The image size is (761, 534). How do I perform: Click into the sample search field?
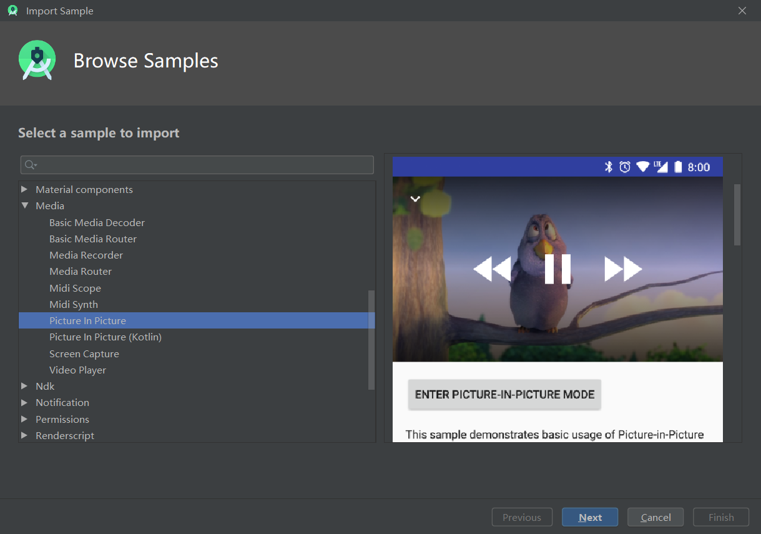point(197,165)
